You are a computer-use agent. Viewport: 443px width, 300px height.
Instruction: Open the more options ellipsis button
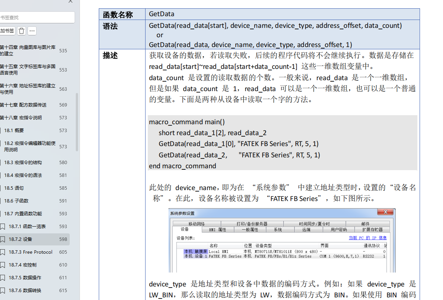(x=32, y=31)
